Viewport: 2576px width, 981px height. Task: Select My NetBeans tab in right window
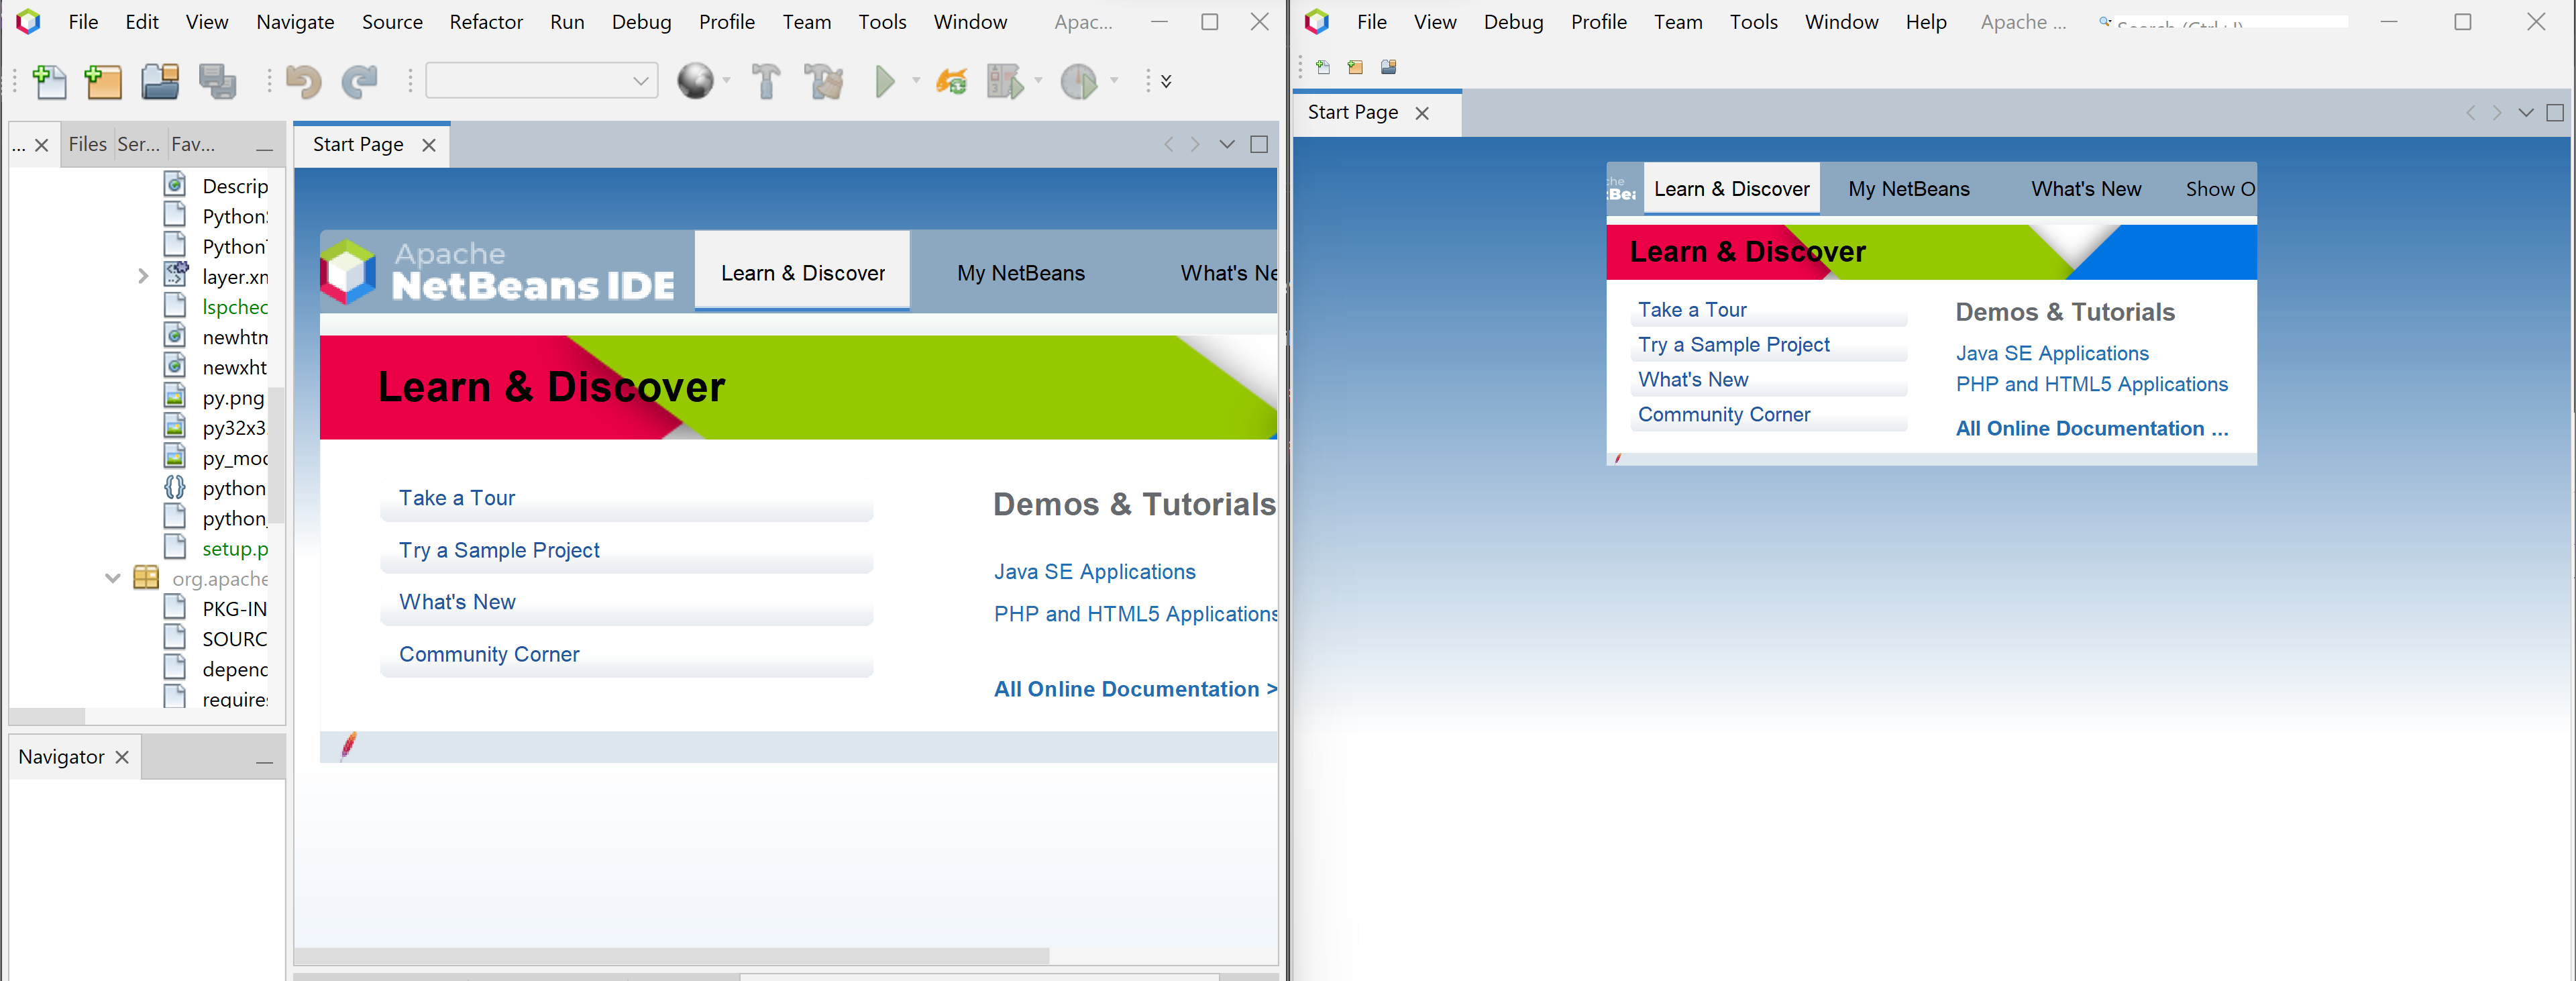coord(1909,189)
